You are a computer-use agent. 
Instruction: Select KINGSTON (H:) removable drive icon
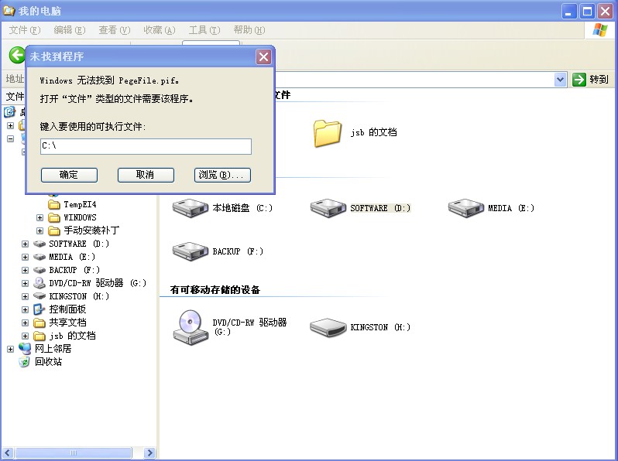coord(328,327)
